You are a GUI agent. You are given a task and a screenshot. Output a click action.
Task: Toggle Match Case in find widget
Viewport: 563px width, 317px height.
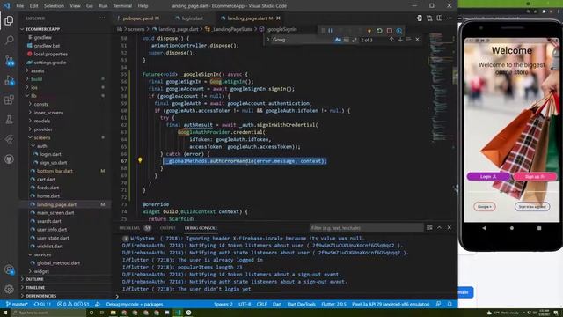[x=338, y=40]
